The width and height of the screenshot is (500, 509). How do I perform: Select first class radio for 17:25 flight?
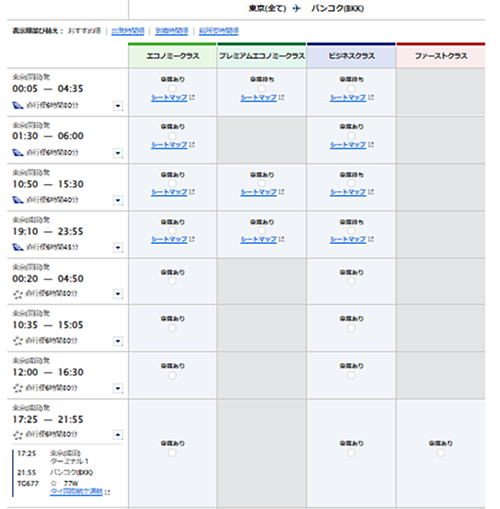click(x=440, y=453)
